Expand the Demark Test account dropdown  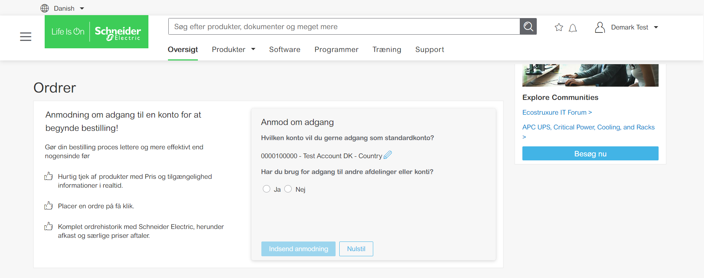point(656,27)
